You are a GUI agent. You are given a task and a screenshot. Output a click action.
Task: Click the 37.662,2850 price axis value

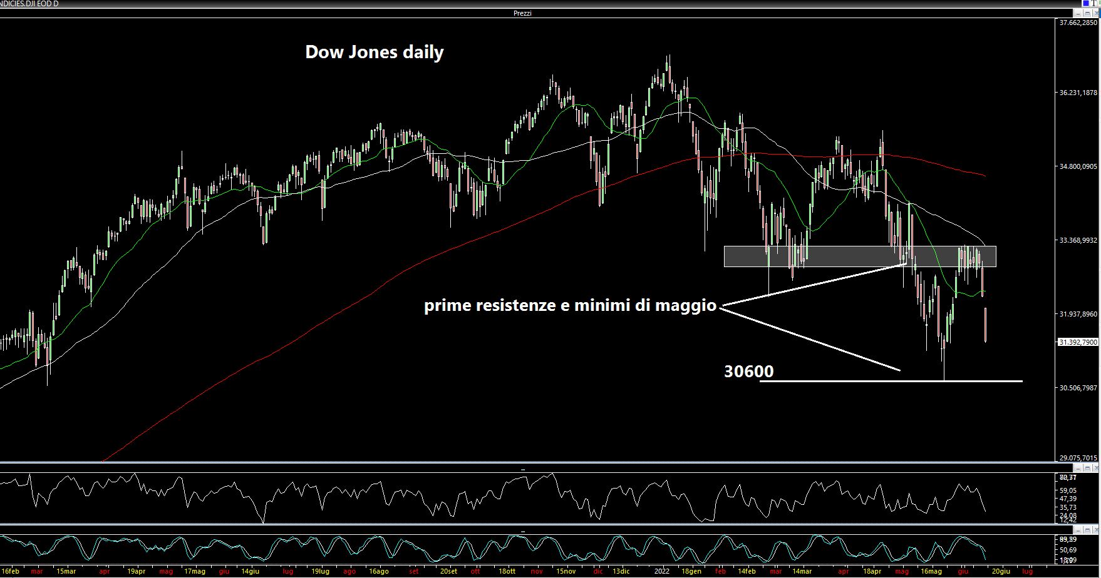click(x=1078, y=23)
